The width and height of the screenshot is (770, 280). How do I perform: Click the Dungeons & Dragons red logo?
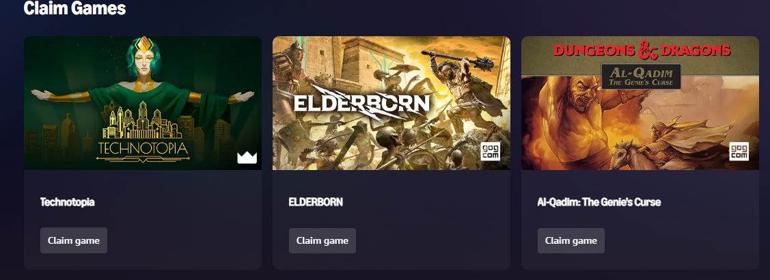point(642,50)
